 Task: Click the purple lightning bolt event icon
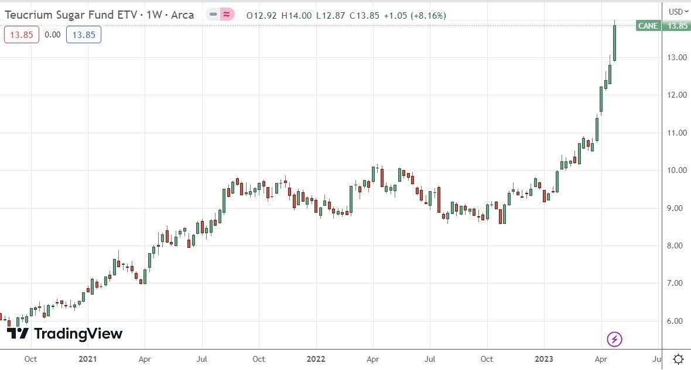614,339
